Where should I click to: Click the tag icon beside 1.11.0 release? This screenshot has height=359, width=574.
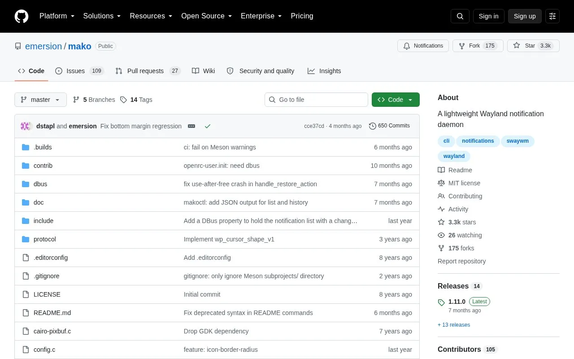point(441,302)
